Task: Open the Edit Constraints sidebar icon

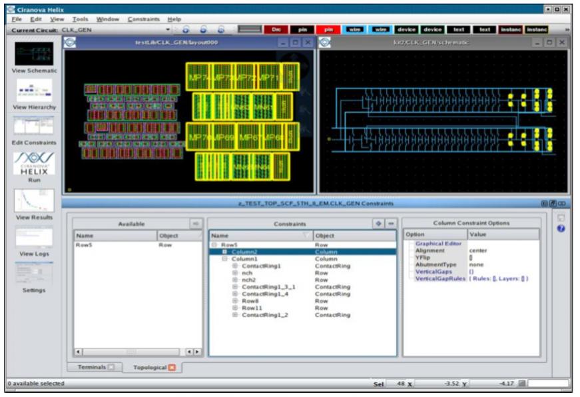Action: (34, 126)
